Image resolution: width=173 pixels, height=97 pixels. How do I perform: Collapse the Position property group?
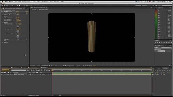pyautogui.click(x=3, y=16)
